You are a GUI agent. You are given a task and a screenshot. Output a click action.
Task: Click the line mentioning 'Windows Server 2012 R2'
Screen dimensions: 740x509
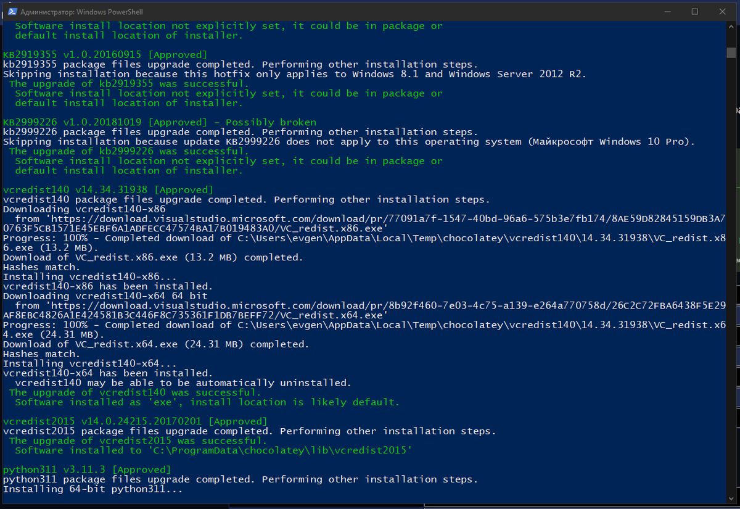coord(295,74)
